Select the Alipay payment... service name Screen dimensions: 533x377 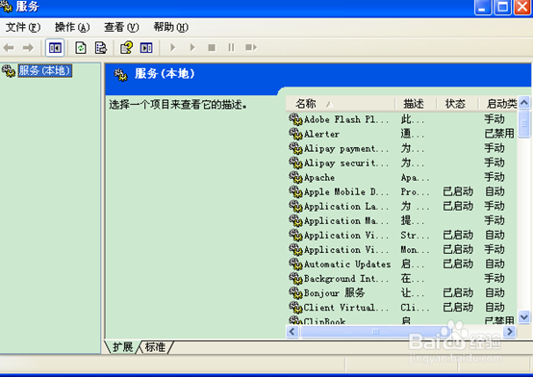click(346, 148)
